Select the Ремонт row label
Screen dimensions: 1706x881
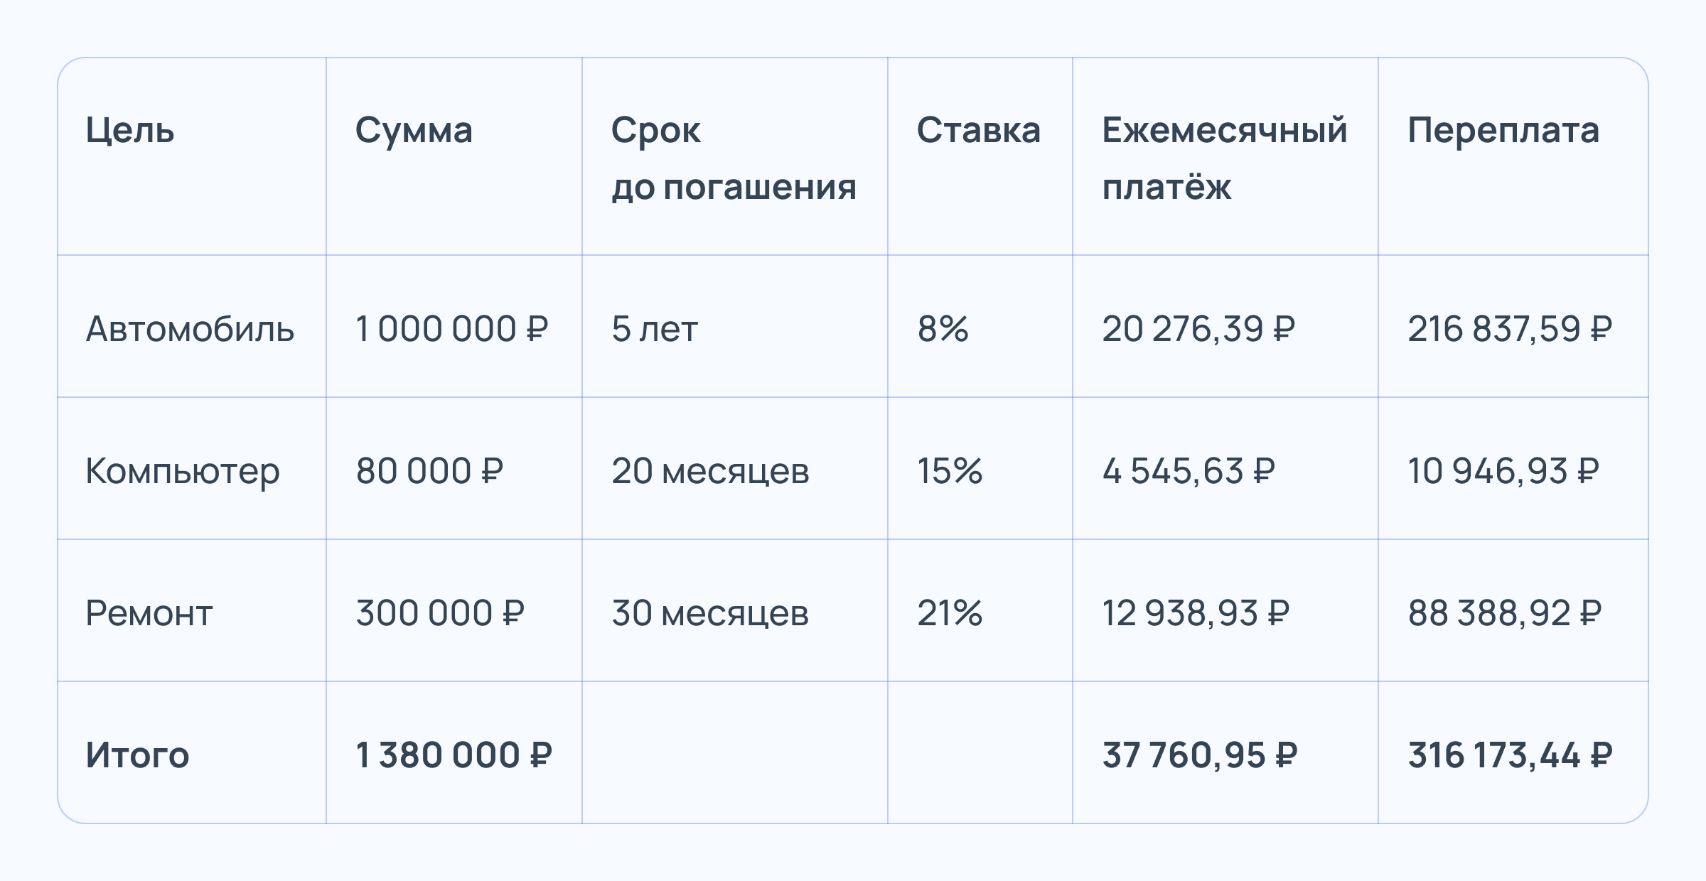pos(149,613)
